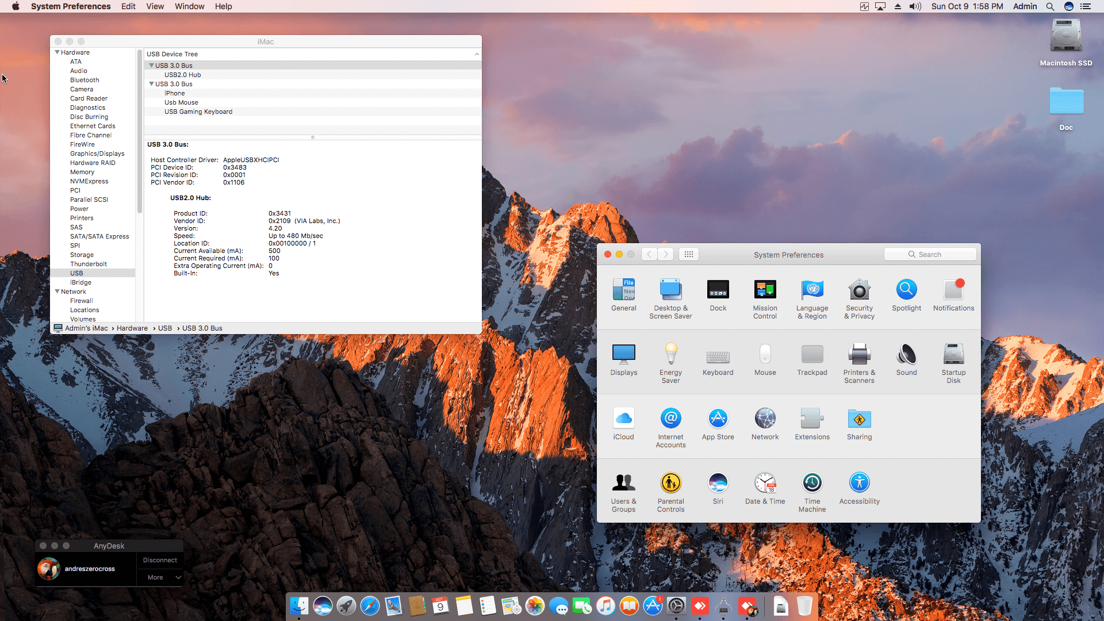This screenshot has height=621, width=1104.
Task: Open Notifications preferences pane
Action: click(953, 296)
